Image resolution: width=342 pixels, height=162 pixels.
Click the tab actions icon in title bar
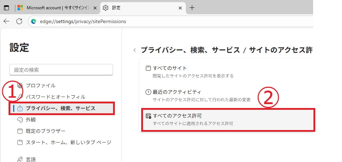(x=6, y=8)
